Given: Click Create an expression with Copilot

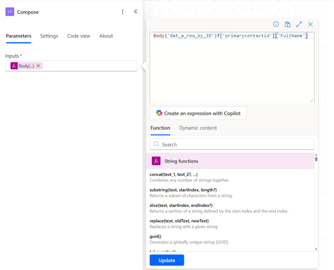Looking at the screenshot, I should pos(198,113).
